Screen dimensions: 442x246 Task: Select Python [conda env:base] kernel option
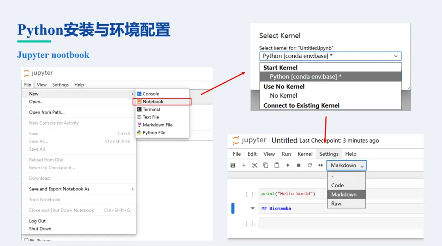(x=330, y=76)
